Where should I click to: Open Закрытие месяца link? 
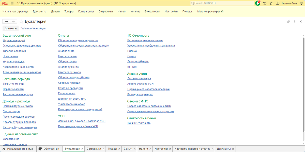pos(13,84)
